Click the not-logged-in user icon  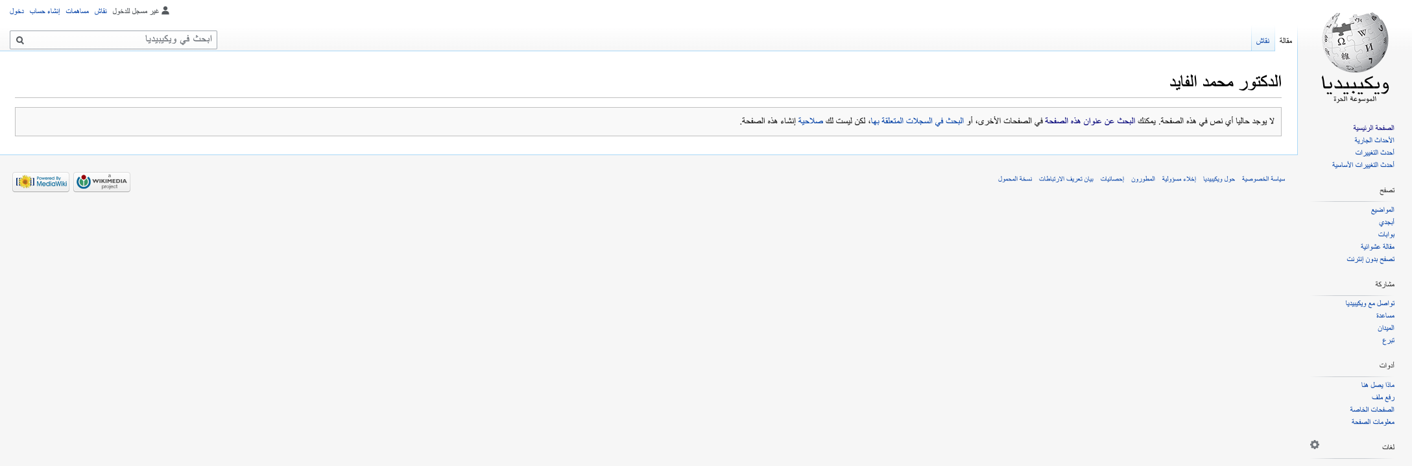(165, 10)
